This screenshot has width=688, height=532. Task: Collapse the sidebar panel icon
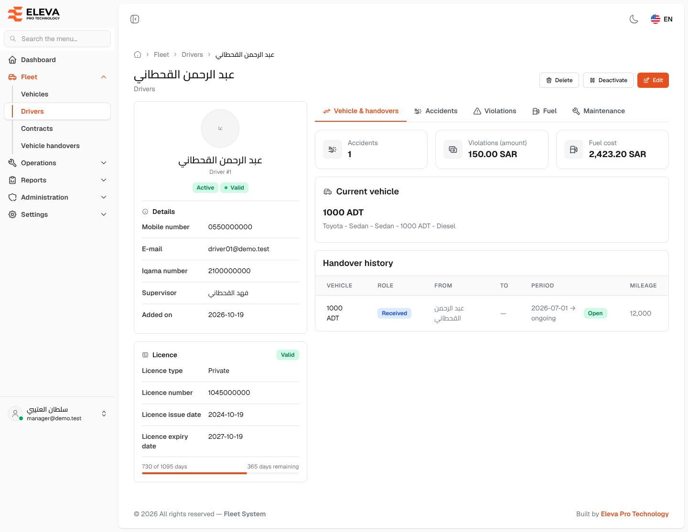pos(135,19)
